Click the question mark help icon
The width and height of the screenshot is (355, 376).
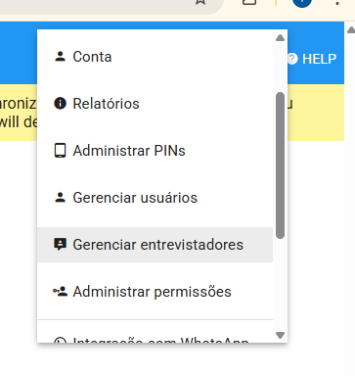292,59
